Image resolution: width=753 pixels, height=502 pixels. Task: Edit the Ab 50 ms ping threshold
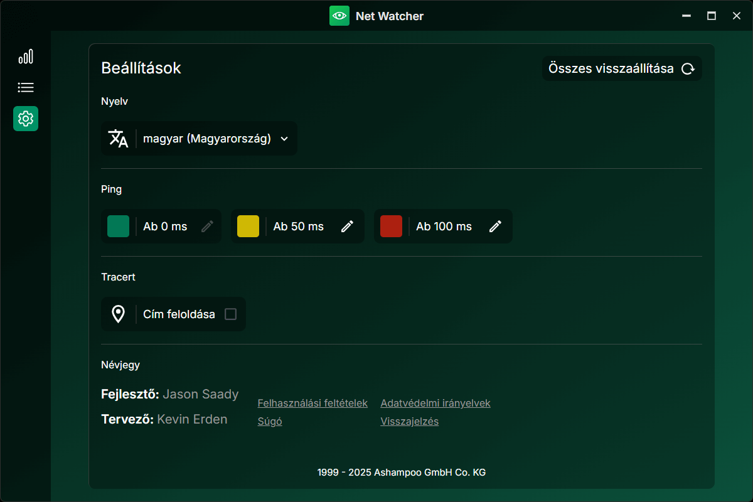tap(347, 226)
